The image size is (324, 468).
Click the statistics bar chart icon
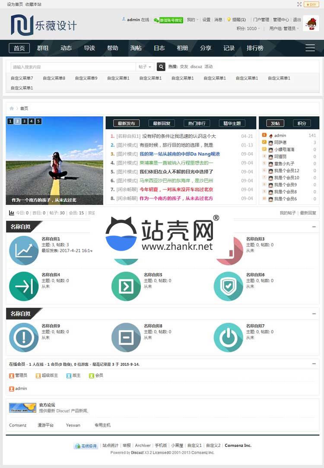point(12,213)
